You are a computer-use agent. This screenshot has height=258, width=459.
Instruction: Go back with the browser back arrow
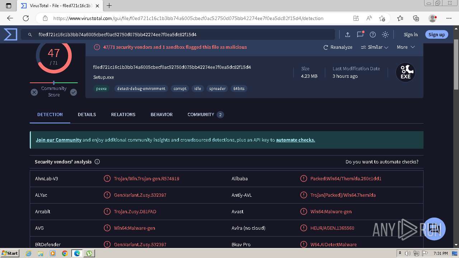pyautogui.click(x=10, y=18)
